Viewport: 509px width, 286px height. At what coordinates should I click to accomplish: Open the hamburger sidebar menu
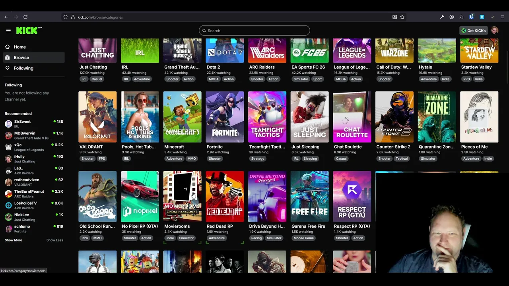(8, 31)
